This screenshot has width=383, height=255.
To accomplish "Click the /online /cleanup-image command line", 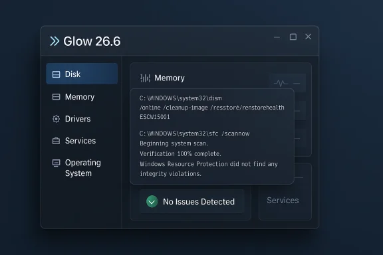I will pyautogui.click(x=212, y=108).
